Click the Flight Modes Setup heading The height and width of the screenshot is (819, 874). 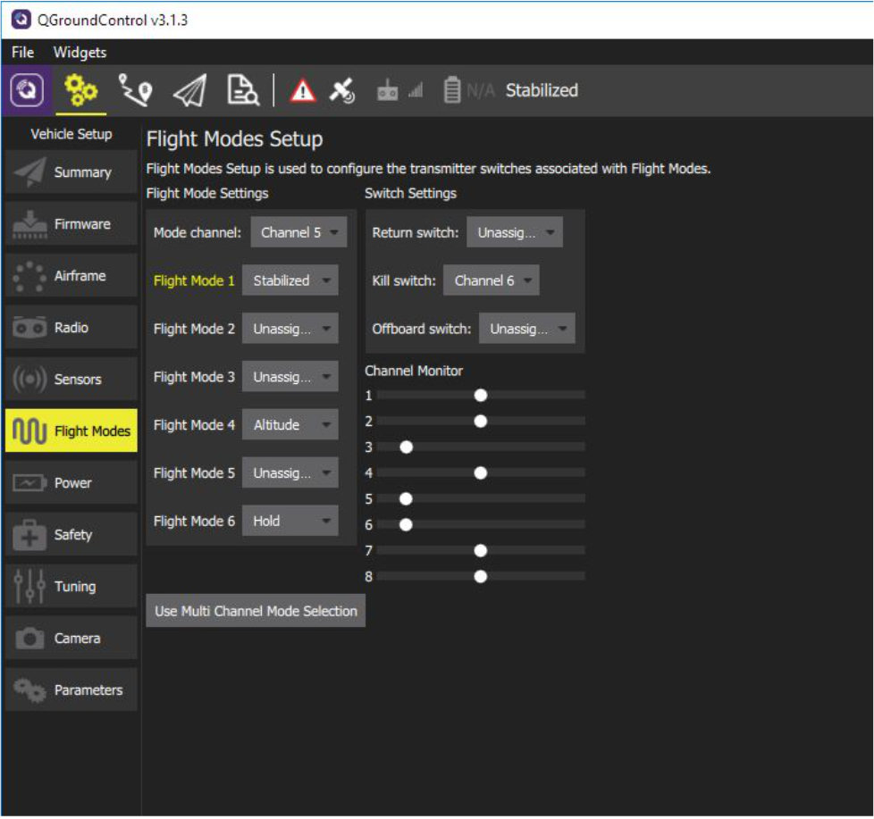(235, 139)
